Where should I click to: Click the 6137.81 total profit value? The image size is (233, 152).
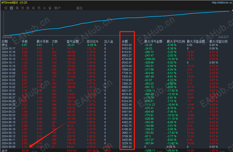(72, 150)
